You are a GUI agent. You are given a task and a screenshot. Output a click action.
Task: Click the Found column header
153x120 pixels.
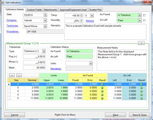pos(76,80)
